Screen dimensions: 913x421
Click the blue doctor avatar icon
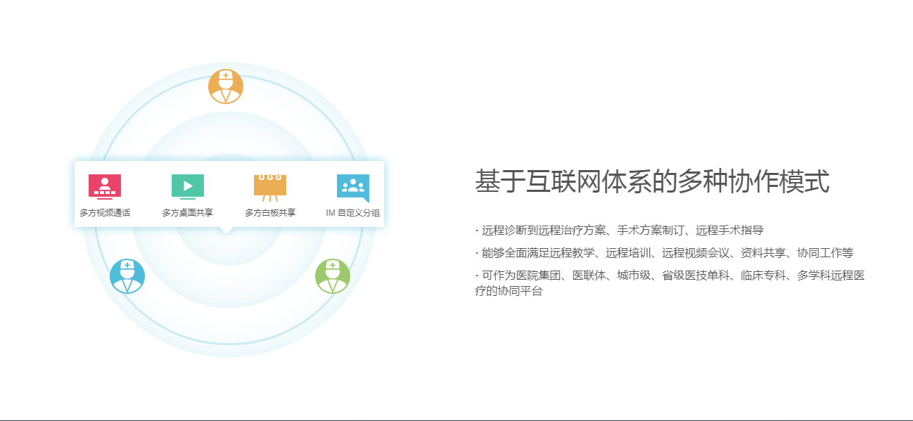[127, 276]
